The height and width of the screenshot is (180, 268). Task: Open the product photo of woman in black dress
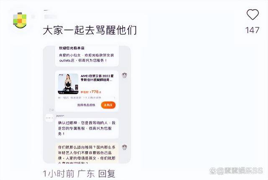coord(68,84)
